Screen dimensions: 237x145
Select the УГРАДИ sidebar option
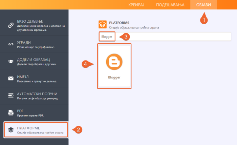[34, 44]
